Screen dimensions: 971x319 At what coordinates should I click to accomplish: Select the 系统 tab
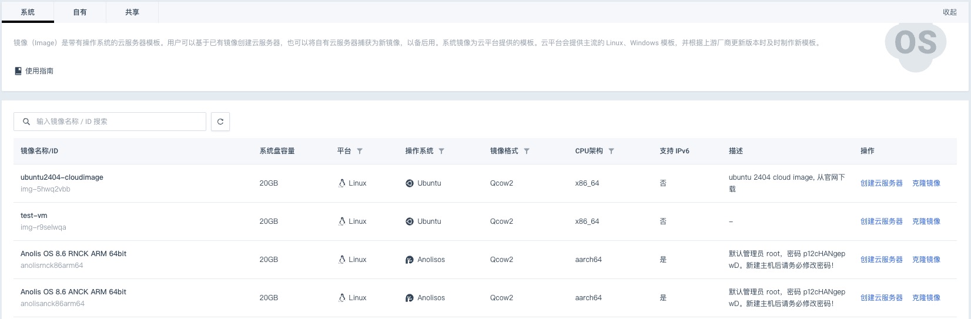pyautogui.click(x=28, y=12)
